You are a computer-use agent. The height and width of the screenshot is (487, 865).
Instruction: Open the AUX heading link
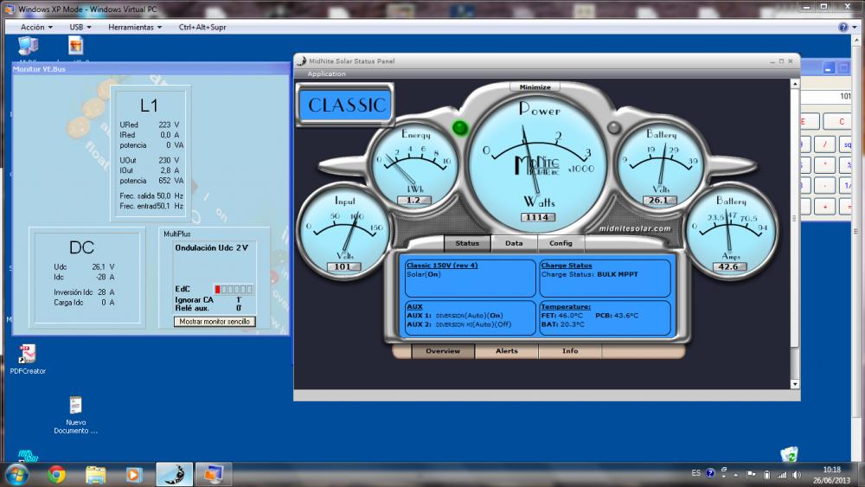(x=414, y=307)
